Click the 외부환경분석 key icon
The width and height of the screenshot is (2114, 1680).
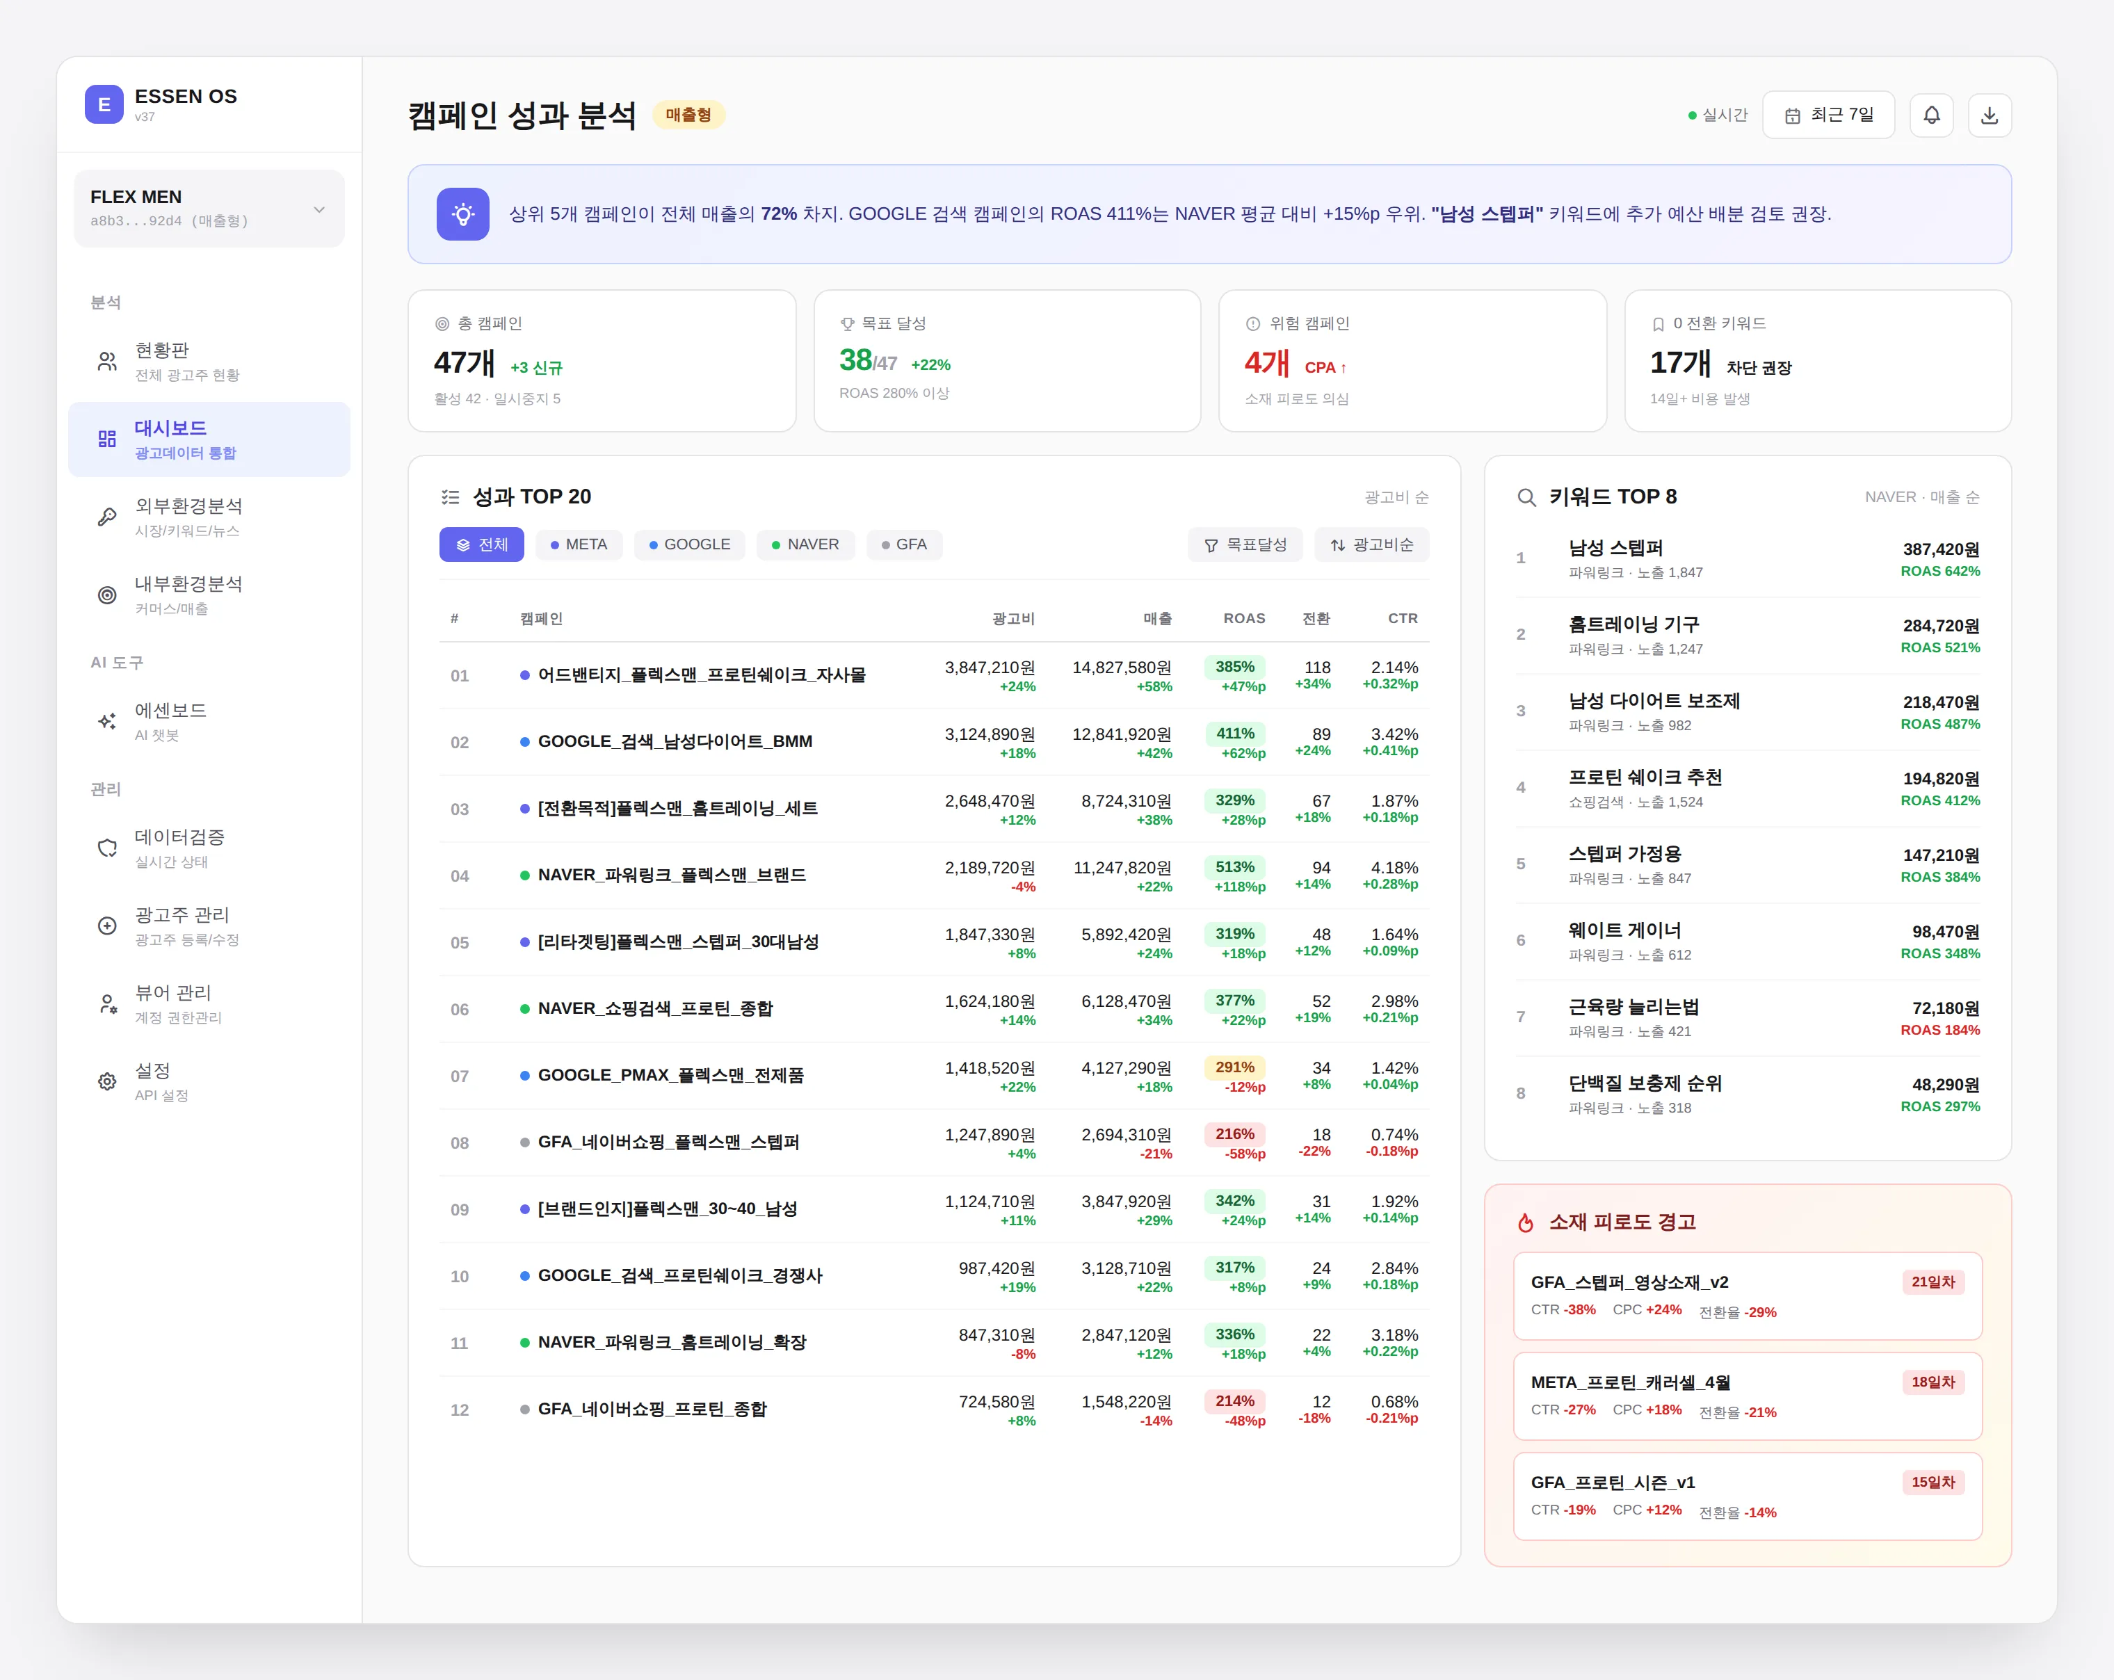(107, 517)
